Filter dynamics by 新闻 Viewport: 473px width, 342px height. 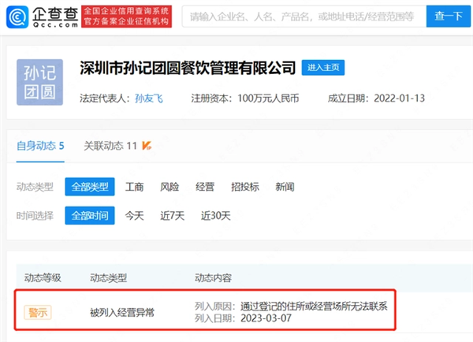[x=285, y=187]
